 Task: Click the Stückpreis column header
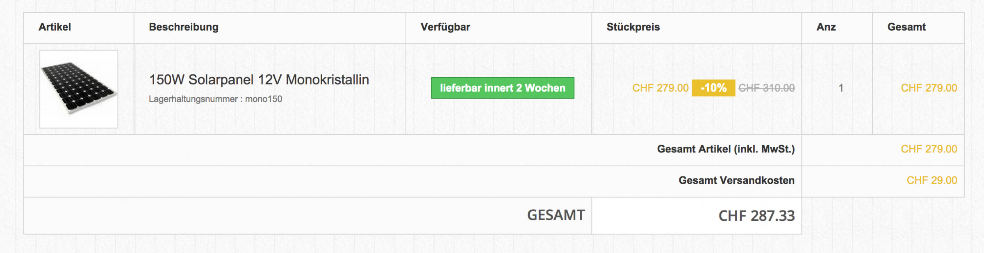click(x=633, y=27)
